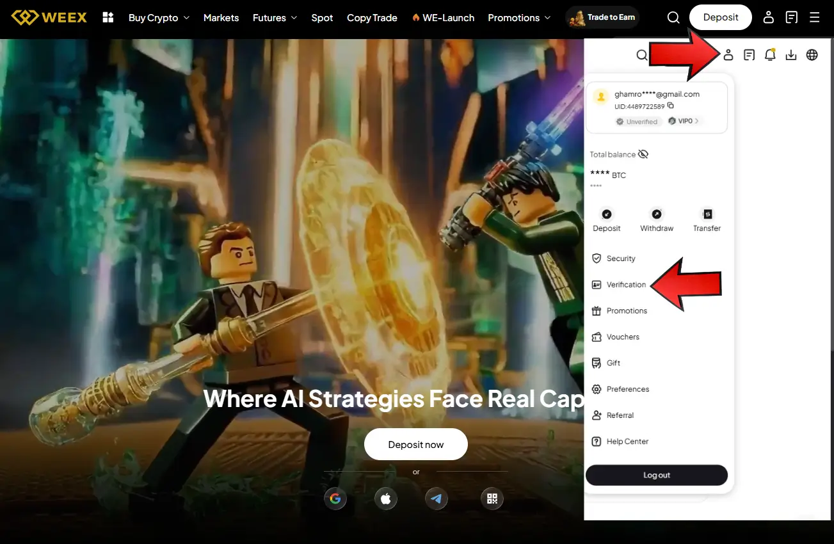
Task: Click the Withdraw icon in the account panel
Action: [x=657, y=214]
